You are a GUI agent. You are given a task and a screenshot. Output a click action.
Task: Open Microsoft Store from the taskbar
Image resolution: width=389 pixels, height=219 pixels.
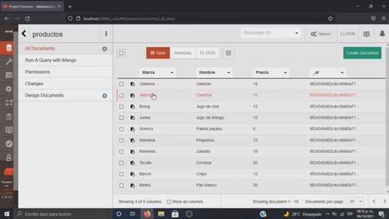pos(175,214)
